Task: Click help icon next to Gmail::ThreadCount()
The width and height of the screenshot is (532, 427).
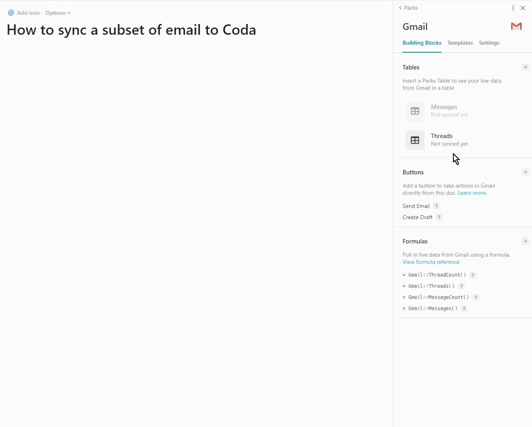Action: tap(473, 275)
